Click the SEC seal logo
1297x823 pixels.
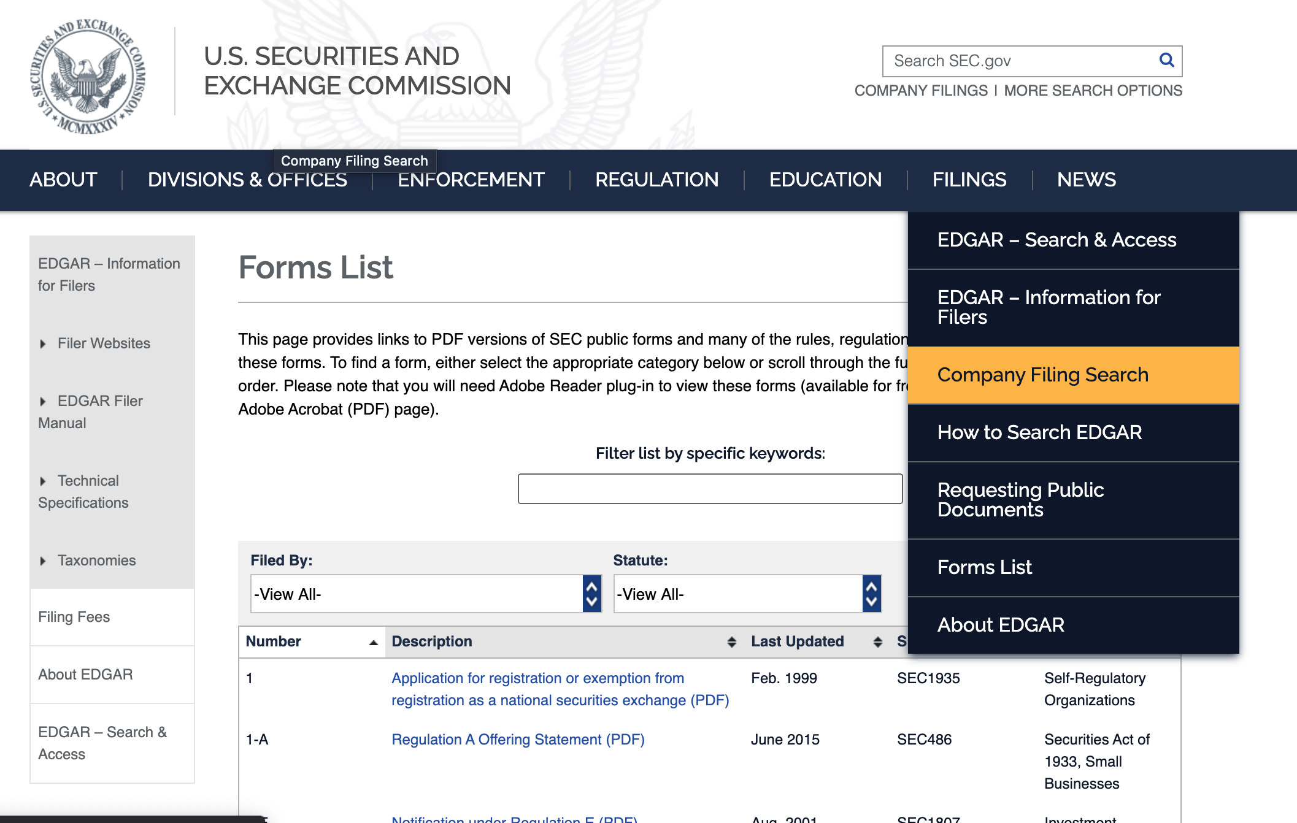pos(88,76)
